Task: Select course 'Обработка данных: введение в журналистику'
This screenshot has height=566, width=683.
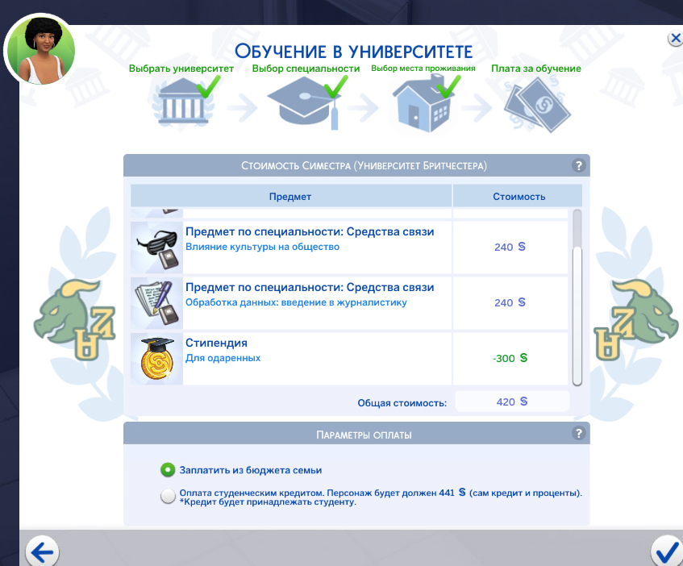Action: (x=296, y=302)
